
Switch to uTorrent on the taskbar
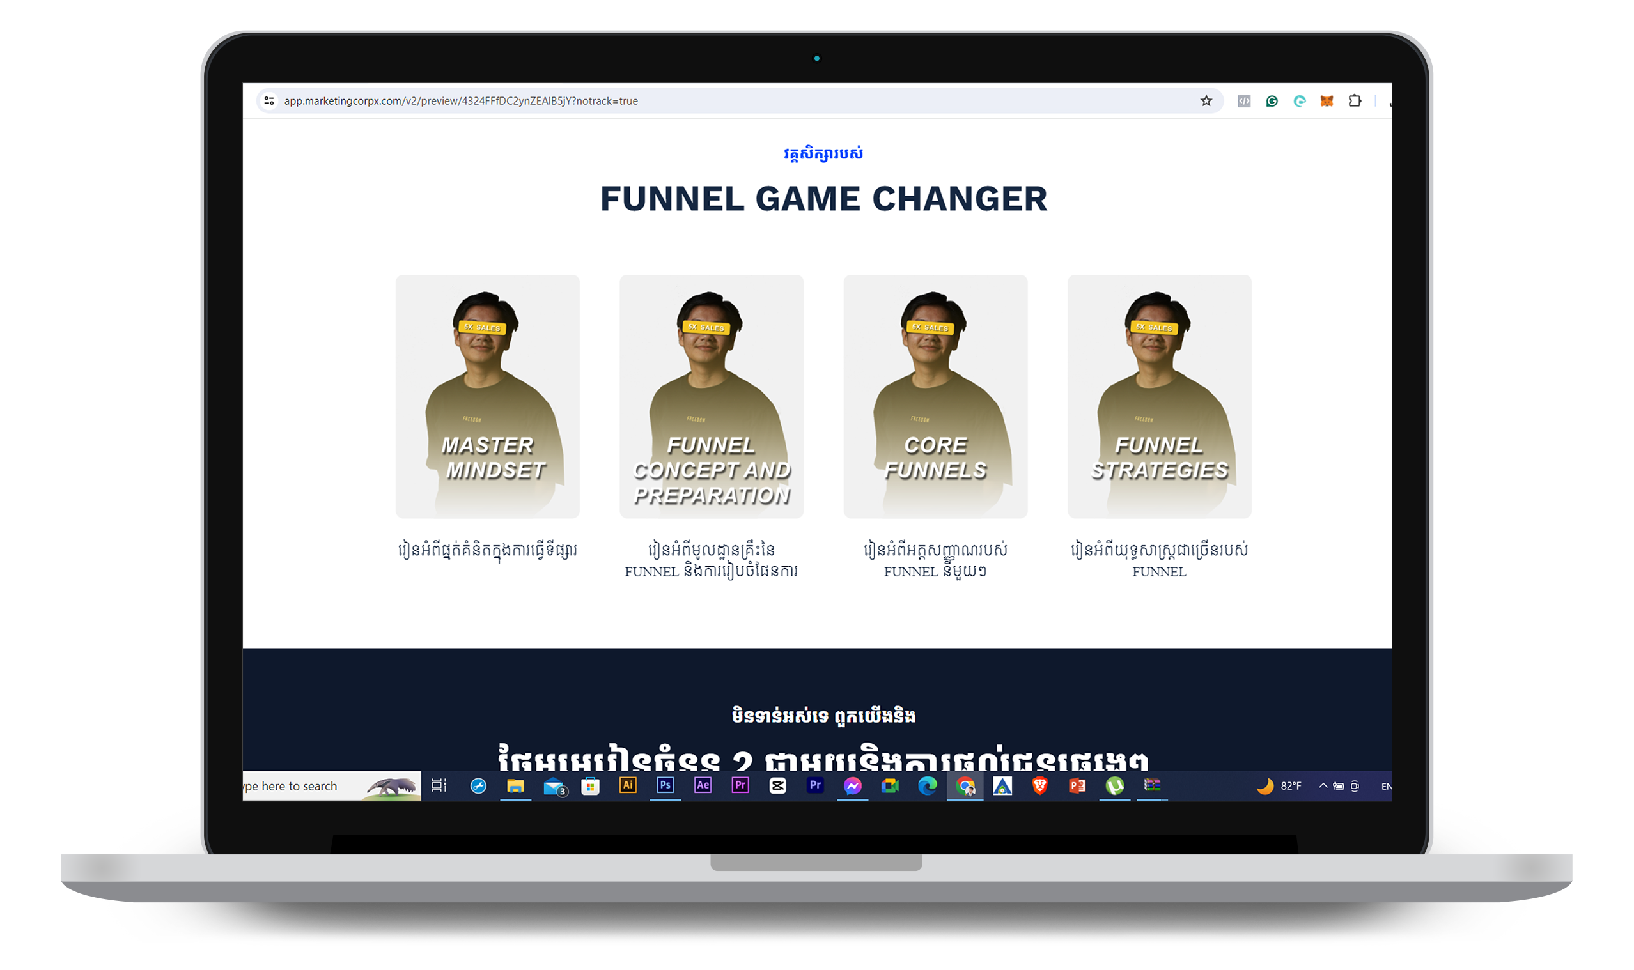click(1115, 786)
